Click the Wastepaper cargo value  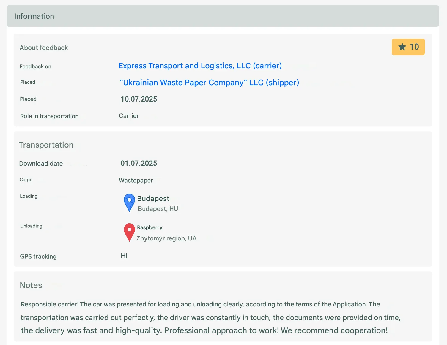(x=136, y=181)
